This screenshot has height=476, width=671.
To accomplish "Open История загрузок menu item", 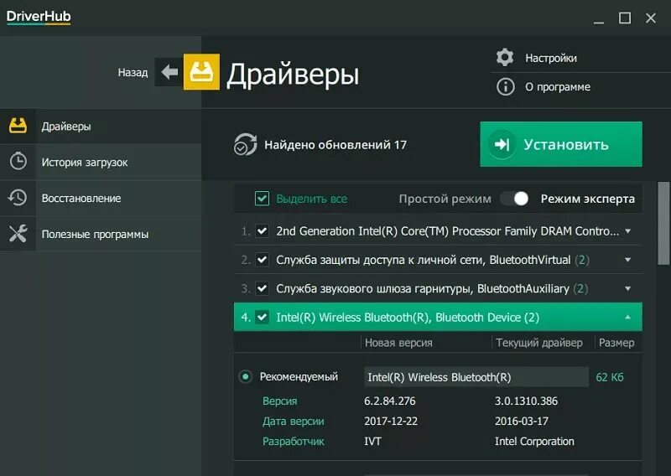I will pyautogui.click(x=101, y=162).
